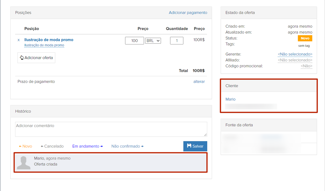Click alterar for Prazo de pagamento
This screenshot has width=325, height=191.
[199, 82]
